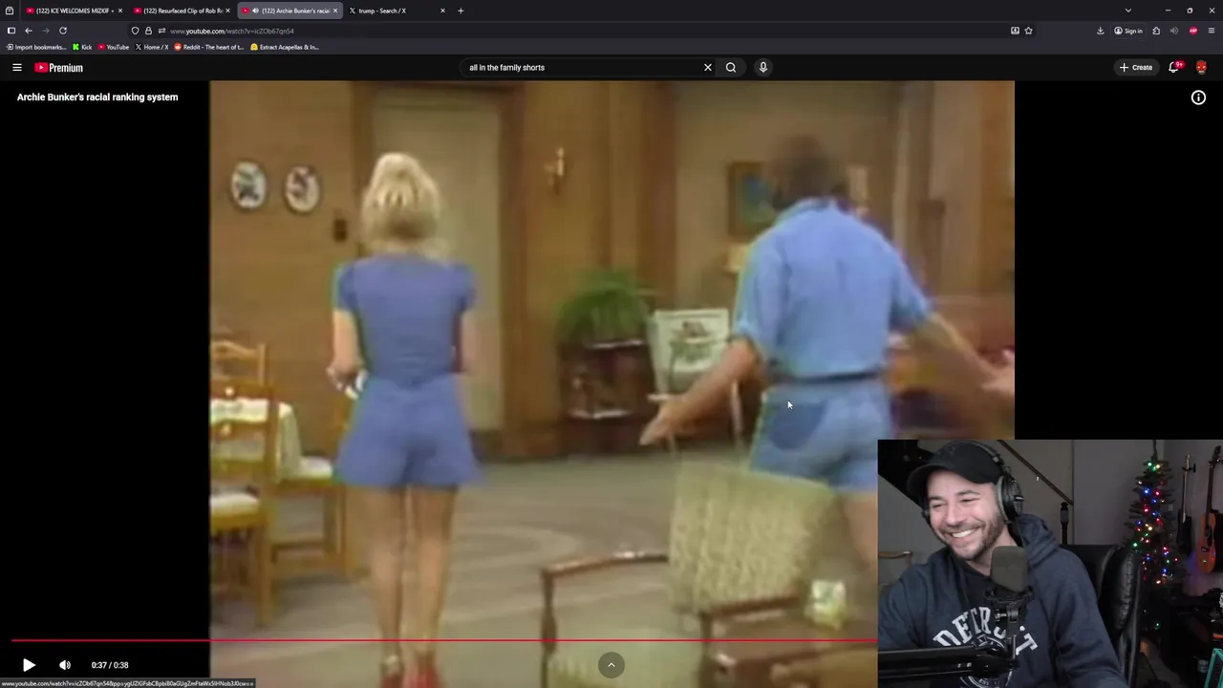Bookmark this page with the star

pos(1029,31)
